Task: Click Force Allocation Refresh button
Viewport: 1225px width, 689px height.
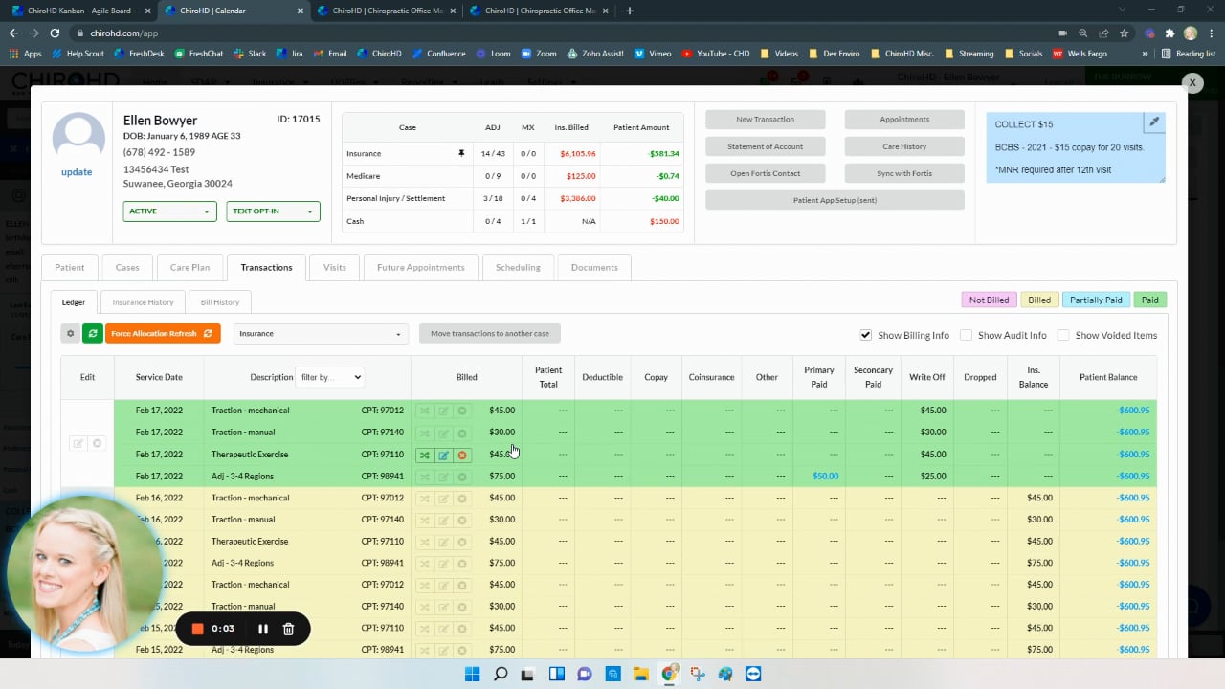Action: click(163, 333)
